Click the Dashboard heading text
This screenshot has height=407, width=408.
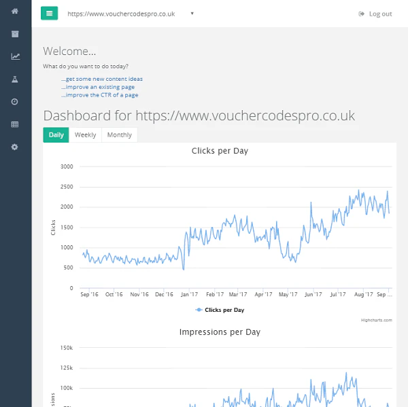[199, 116]
